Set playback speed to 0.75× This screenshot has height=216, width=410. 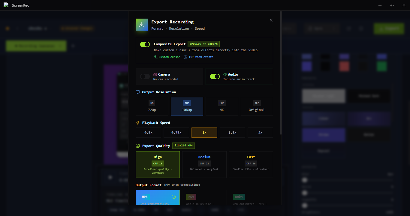pyautogui.click(x=176, y=133)
